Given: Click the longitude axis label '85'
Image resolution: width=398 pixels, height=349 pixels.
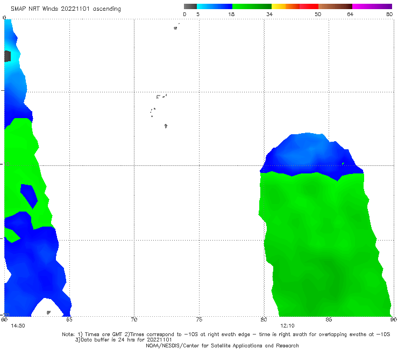Looking at the screenshot, I should (329, 319).
